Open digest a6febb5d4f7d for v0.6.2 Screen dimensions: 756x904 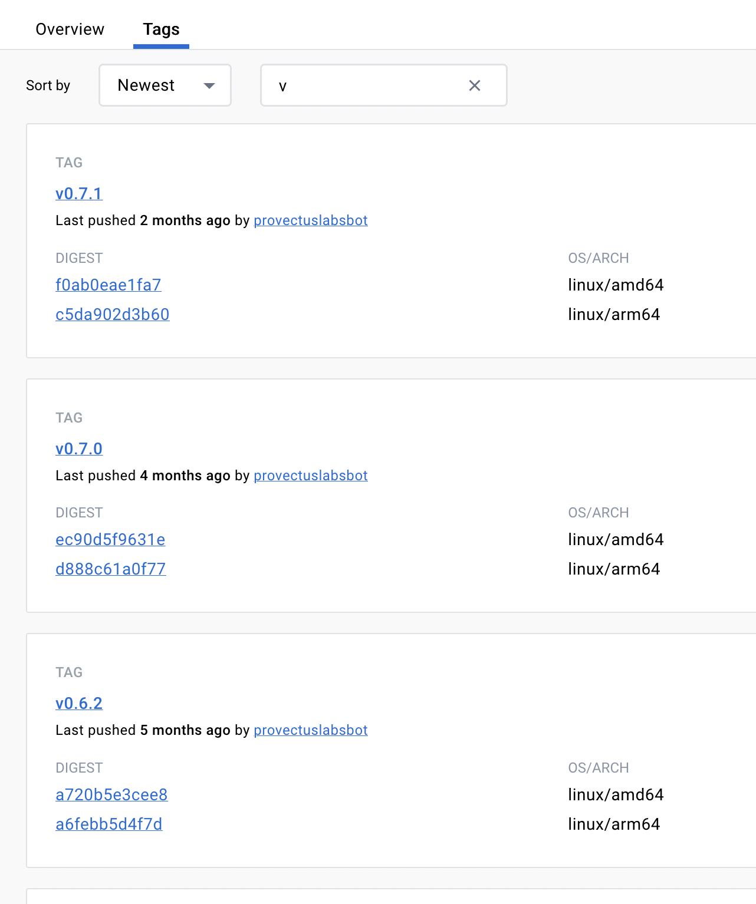pyautogui.click(x=109, y=824)
